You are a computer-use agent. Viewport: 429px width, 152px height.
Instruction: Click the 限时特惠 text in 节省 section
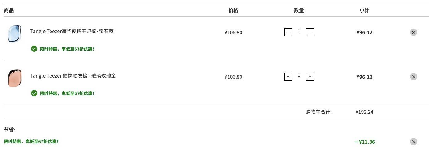31,142
